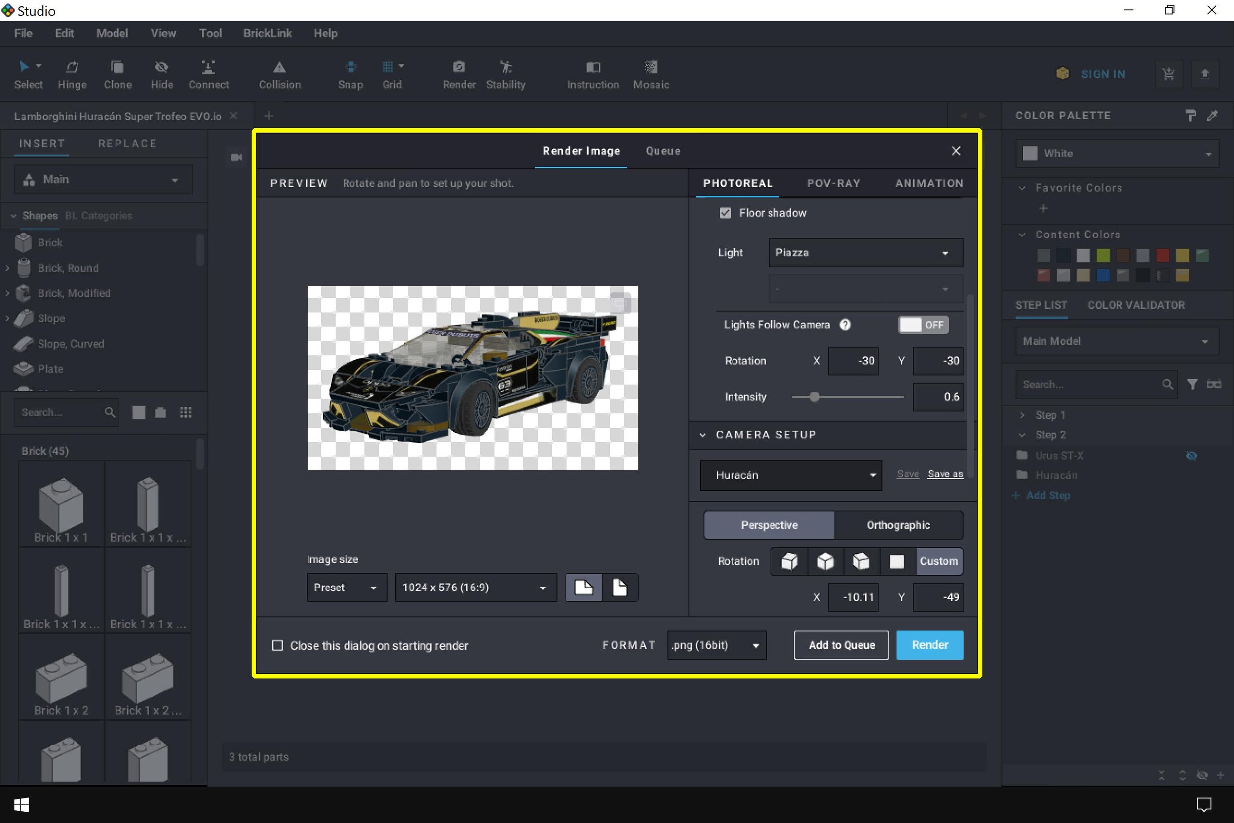
Task: Select Perspective camera mode
Action: coord(769,525)
